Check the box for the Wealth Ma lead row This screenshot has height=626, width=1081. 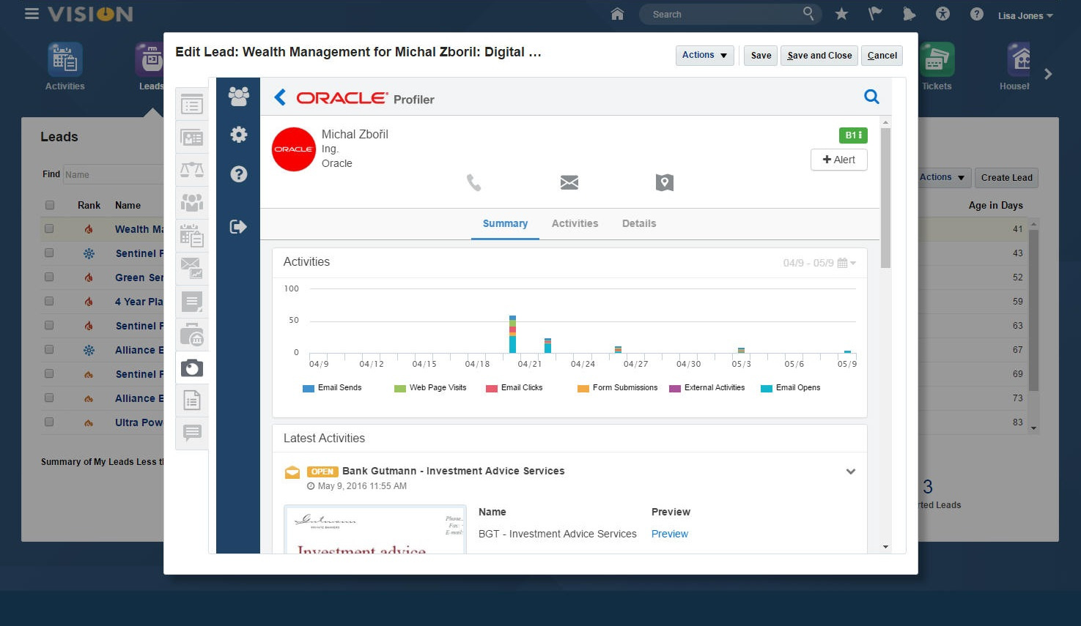[x=49, y=229]
